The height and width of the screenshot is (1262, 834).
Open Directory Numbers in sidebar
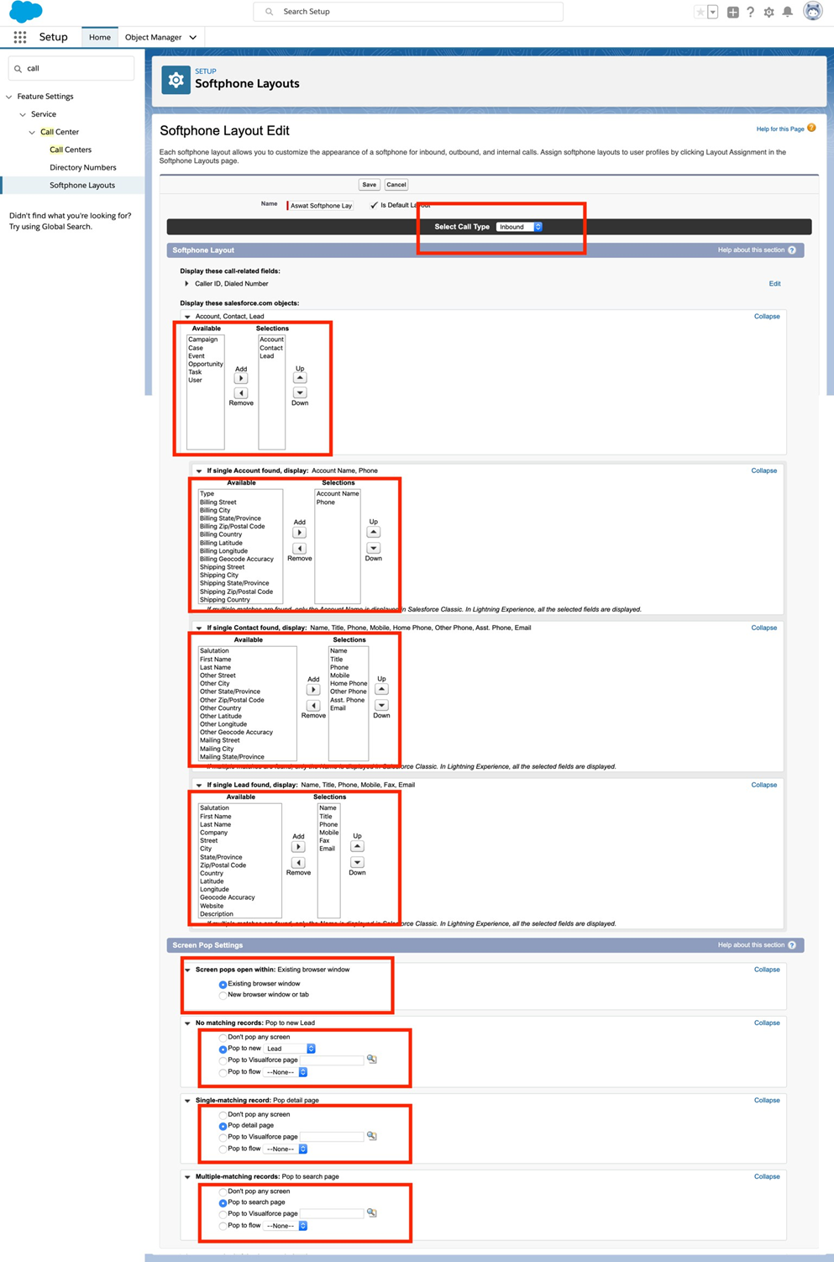[x=83, y=167]
